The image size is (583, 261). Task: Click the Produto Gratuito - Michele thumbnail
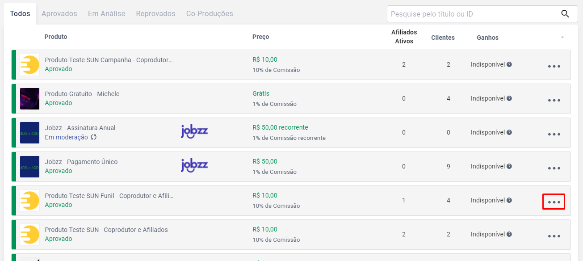click(x=29, y=99)
